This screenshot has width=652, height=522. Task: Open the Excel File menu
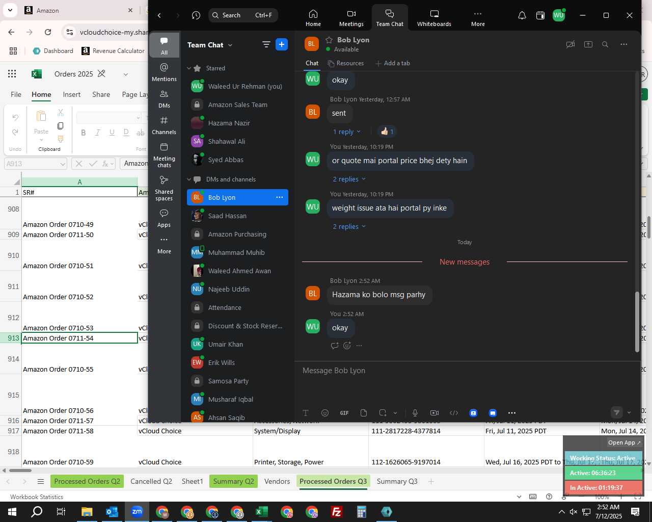click(16, 94)
